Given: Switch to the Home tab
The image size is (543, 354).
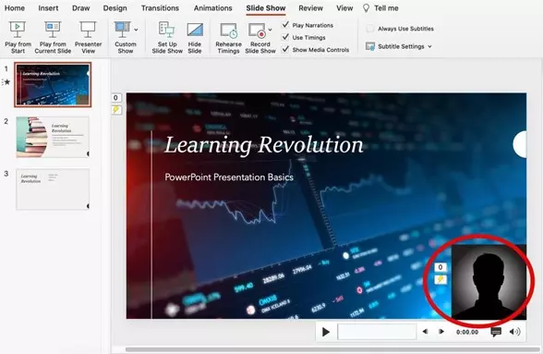Looking at the screenshot, I should [14, 8].
